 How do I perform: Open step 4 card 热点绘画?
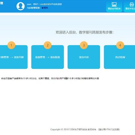coord(120,57)
